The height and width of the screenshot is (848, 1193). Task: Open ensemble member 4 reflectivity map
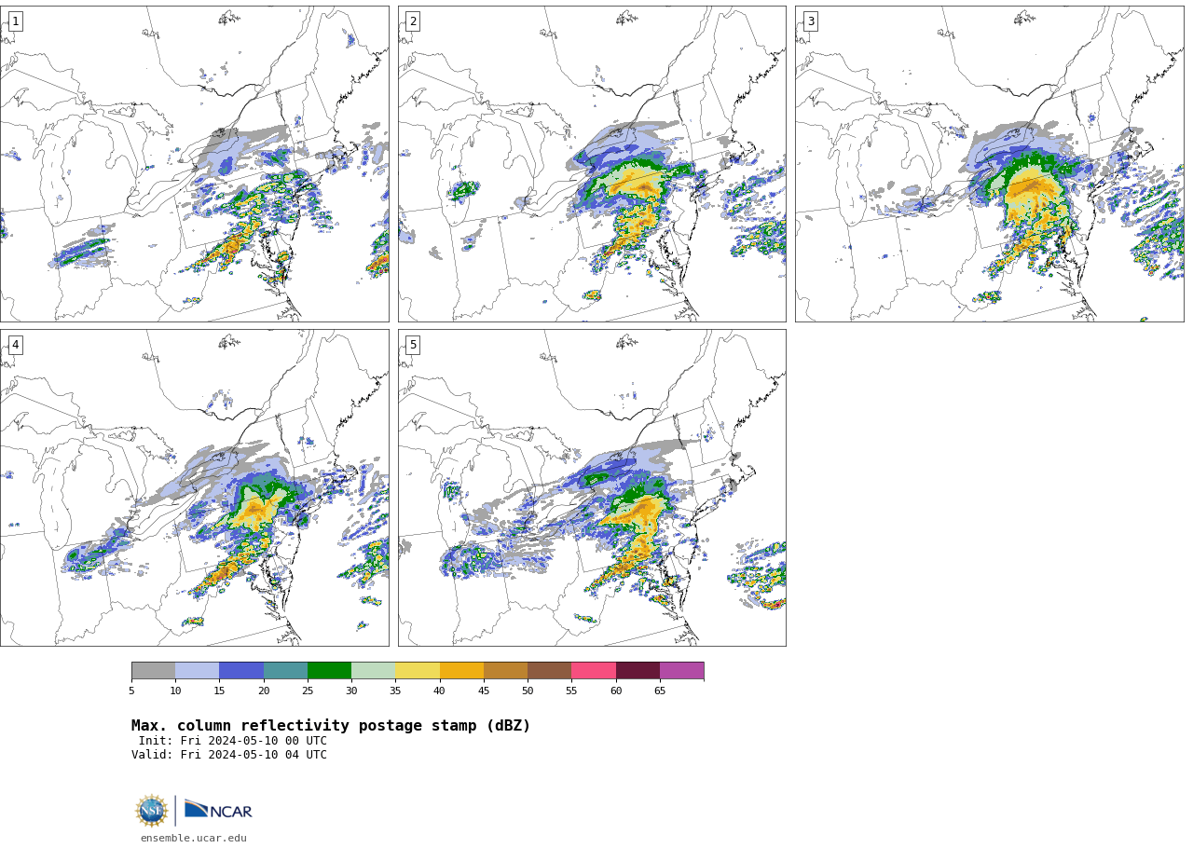[x=194, y=487]
